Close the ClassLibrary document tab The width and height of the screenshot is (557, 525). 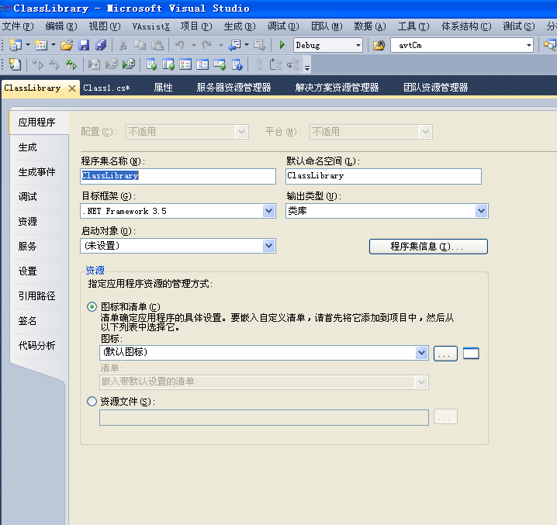[72, 88]
